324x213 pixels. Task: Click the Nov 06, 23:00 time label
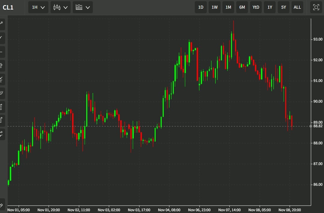[199, 210]
